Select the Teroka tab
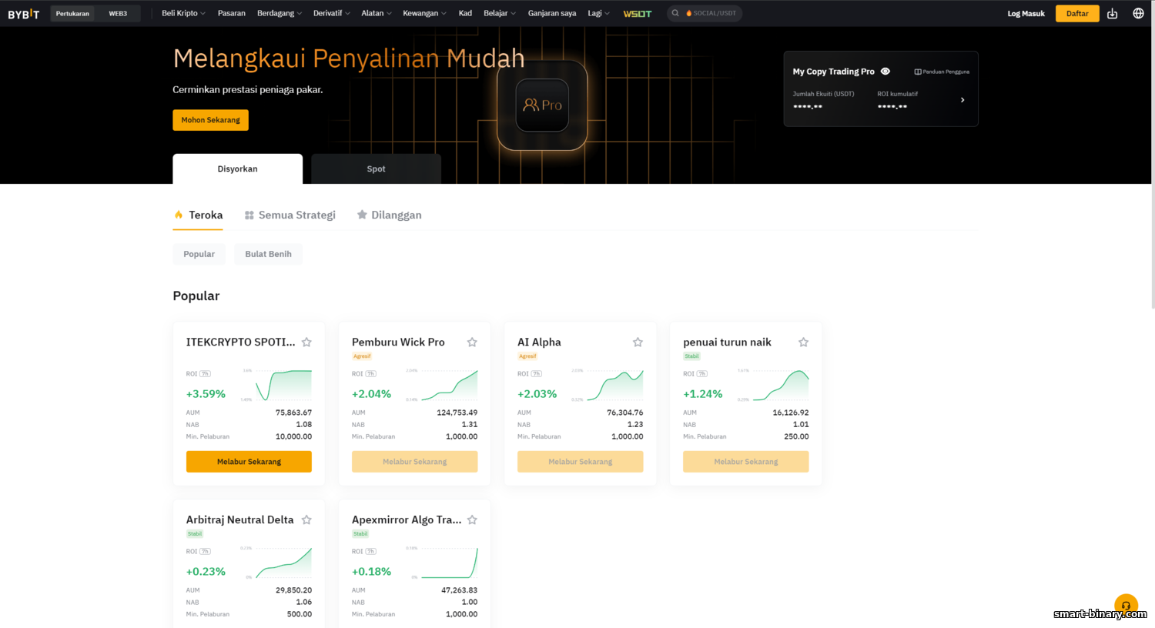Image resolution: width=1155 pixels, height=628 pixels. click(198, 215)
